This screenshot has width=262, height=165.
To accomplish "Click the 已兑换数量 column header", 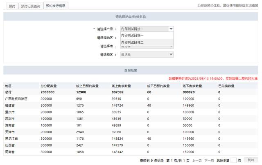I will pyautogui.click(x=226, y=86).
